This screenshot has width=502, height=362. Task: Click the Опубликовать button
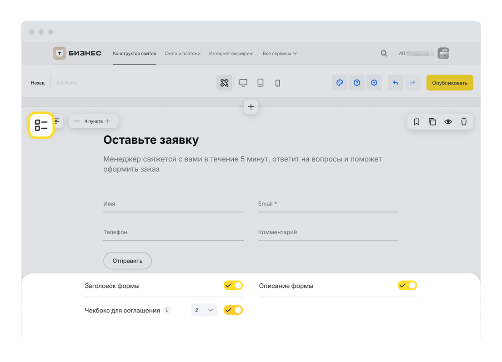pyautogui.click(x=449, y=83)
